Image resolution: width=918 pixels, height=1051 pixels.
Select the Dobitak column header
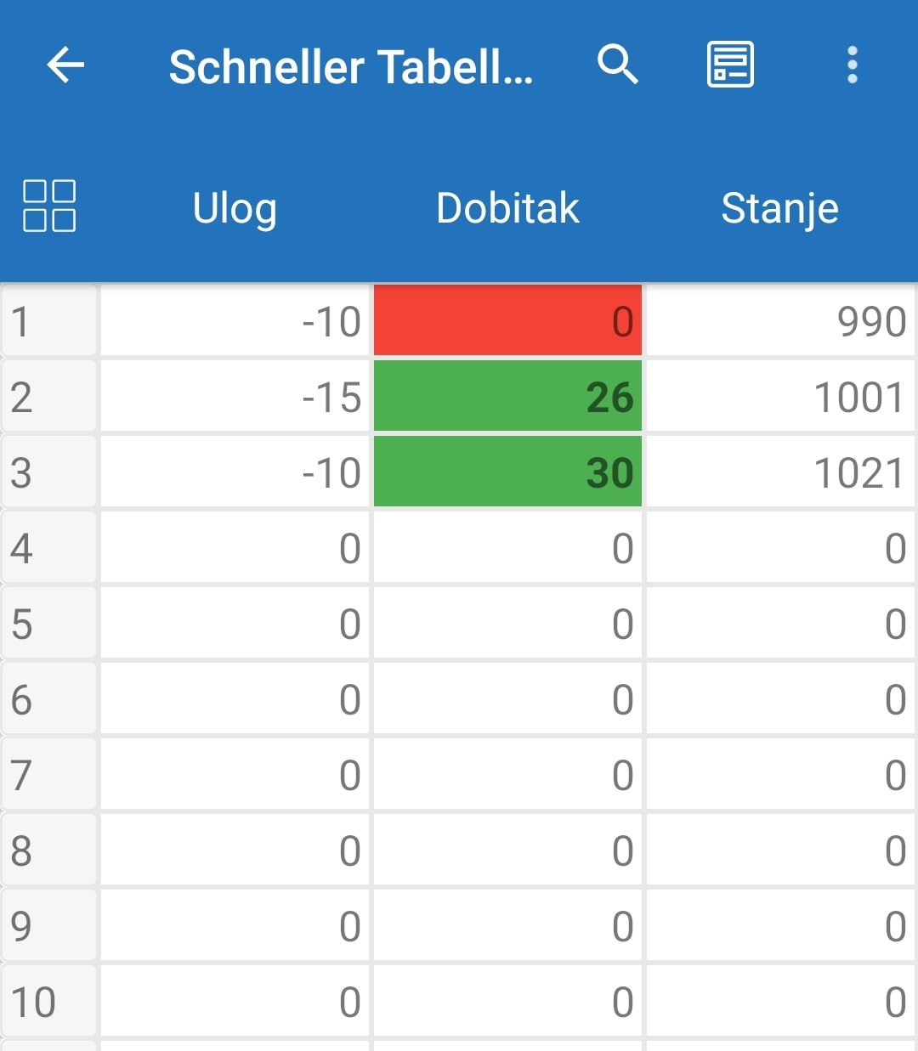[x=507, y=208]
